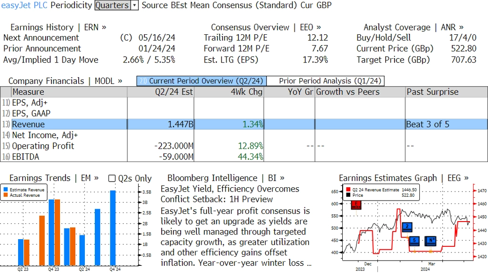
Task: Click the orange Actual Revenue legend swatch
Action: tap(6, 195)
